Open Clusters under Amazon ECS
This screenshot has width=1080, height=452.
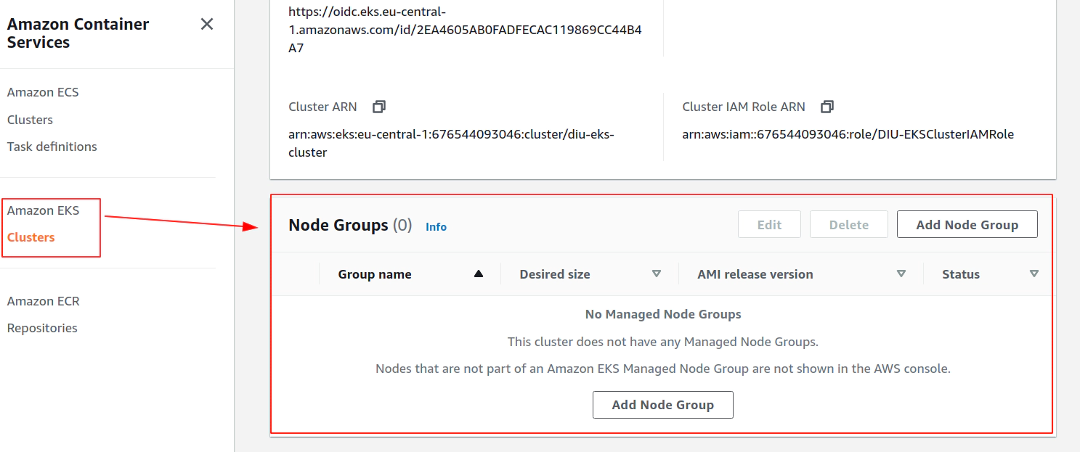click(x=30, y=120)
